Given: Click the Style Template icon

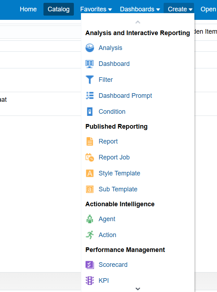Looking at the screenshot, I should coord(90,173).
